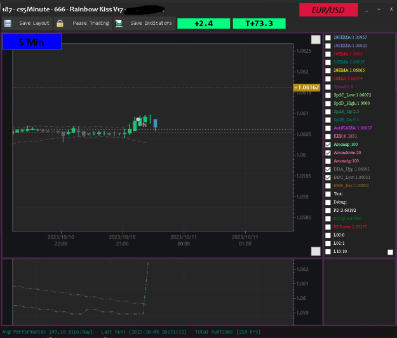This screenshot has height=338, width=397.
Task: Click the Avg Performance status text
Action: pos(48,332)
